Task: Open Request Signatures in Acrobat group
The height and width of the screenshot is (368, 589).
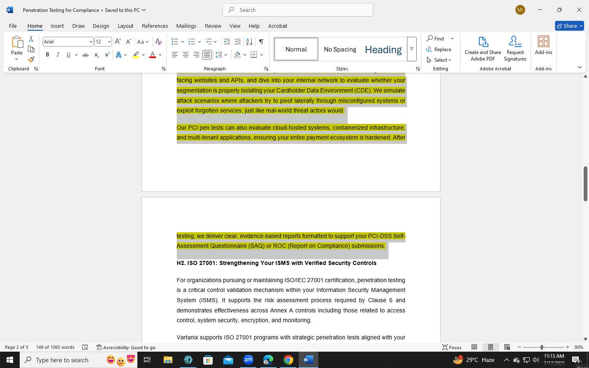Action: (x=515, y=49)
